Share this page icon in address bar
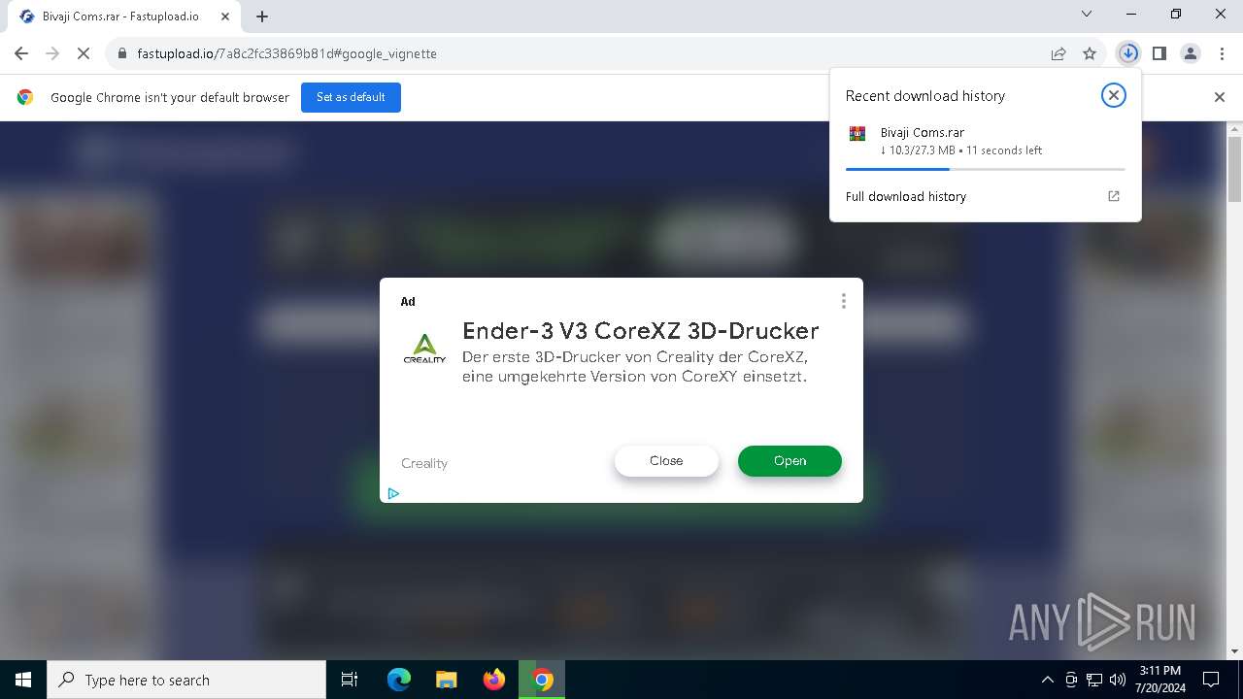The width and height of the screenshot is (1243, 699). (1058, 53)
